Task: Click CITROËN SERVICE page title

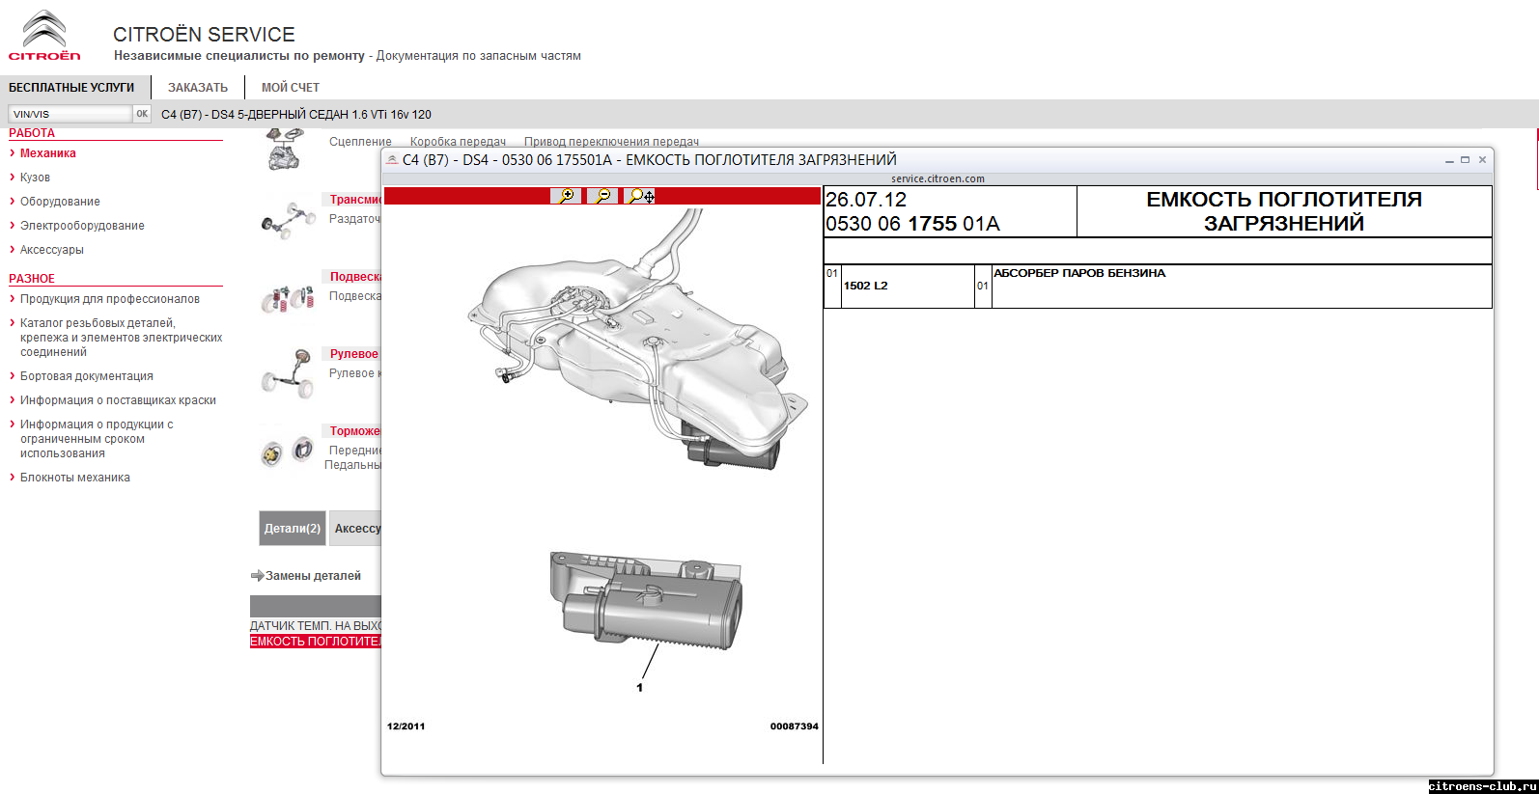Action: [x=204, y=35]
